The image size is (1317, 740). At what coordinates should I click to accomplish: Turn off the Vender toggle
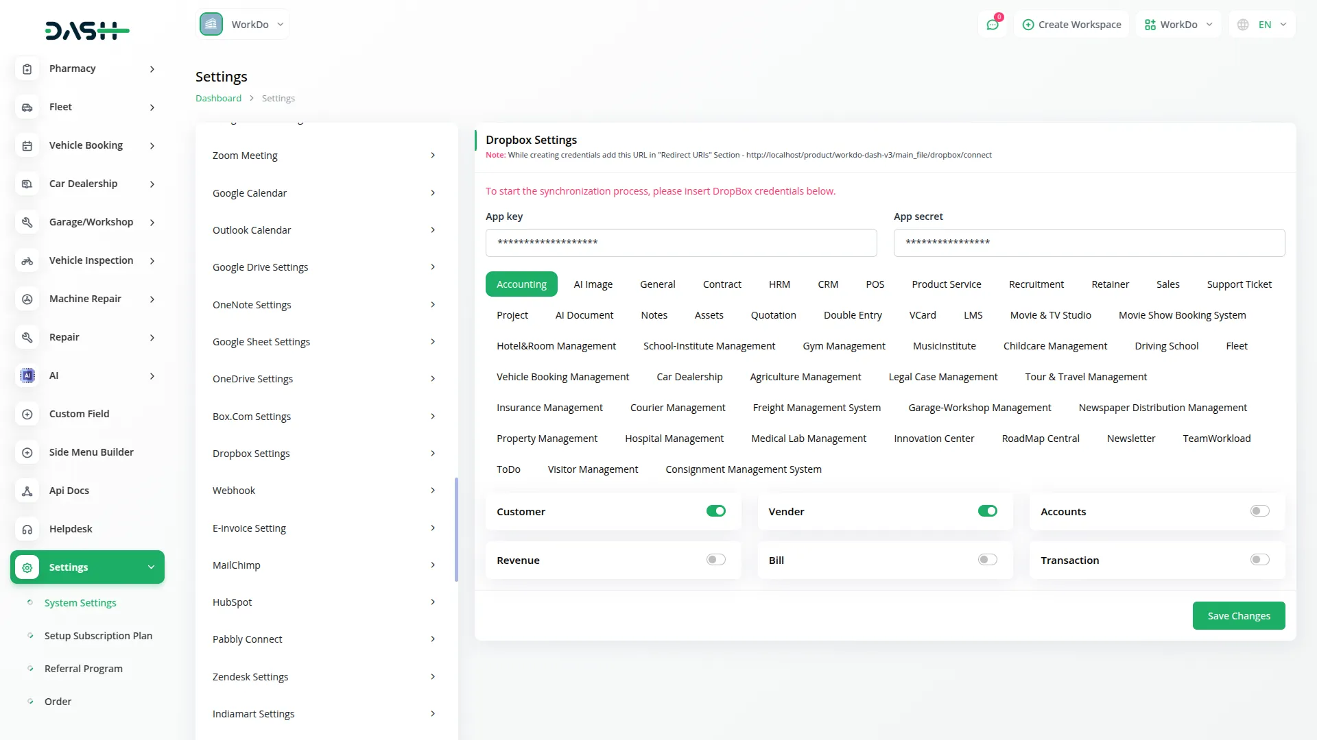coord(987,510)
